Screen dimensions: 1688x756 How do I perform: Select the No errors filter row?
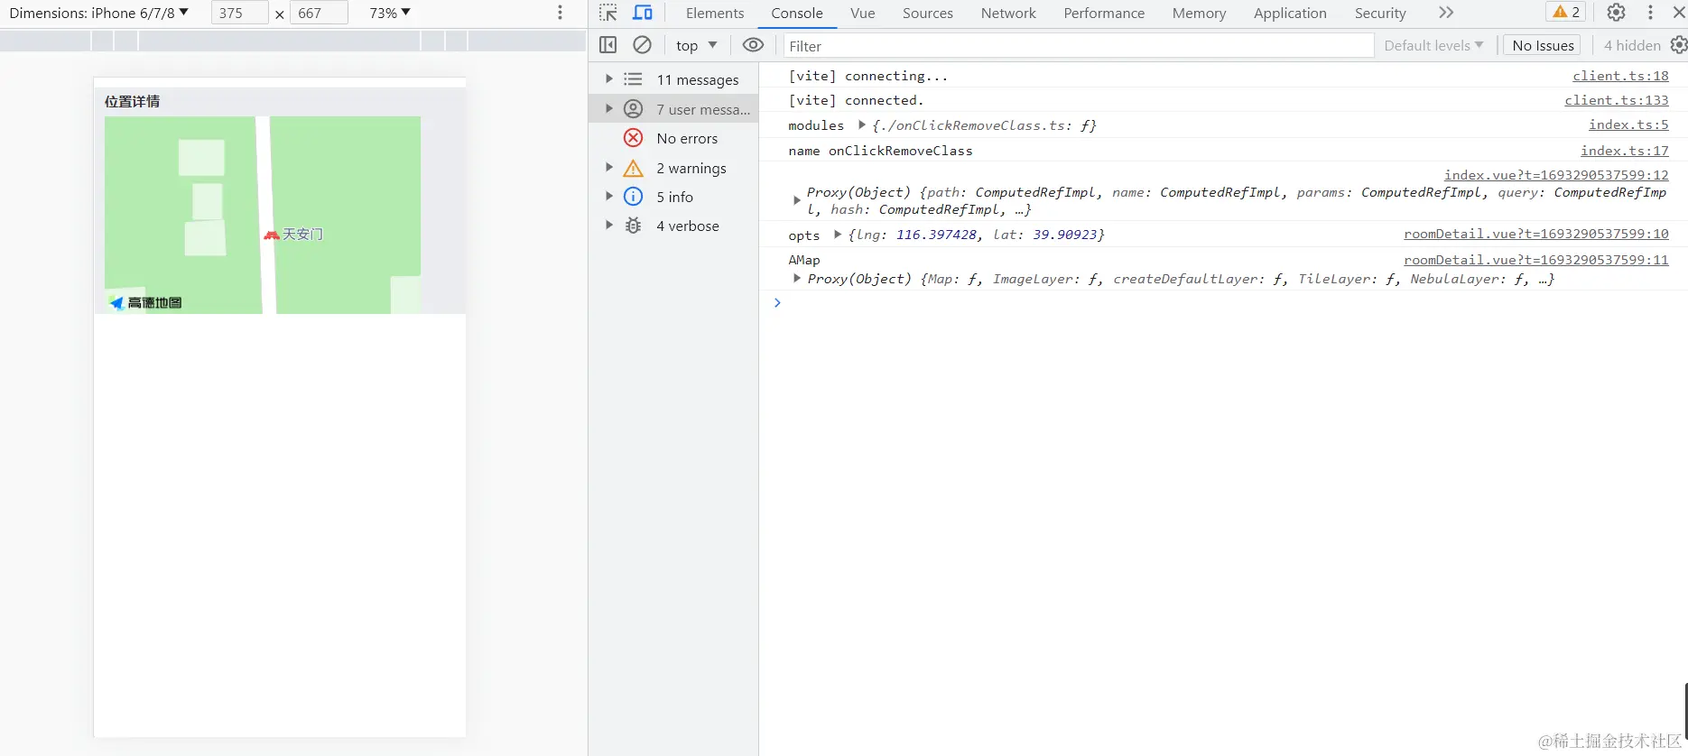coord(673,138)
